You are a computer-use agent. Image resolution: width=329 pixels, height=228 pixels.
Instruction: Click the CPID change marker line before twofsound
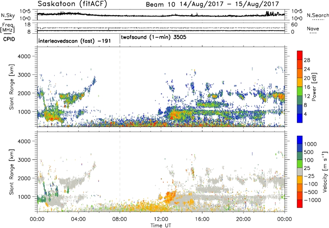click(120, 39)
